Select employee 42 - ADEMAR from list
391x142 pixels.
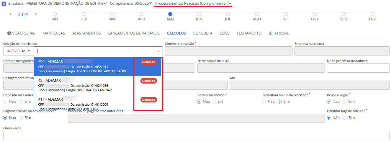pos(86,85)
